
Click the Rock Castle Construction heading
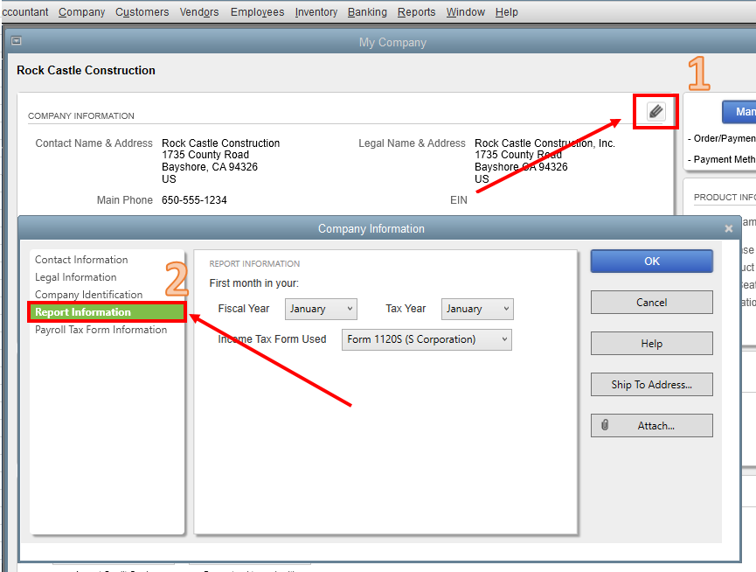point(86,71)
